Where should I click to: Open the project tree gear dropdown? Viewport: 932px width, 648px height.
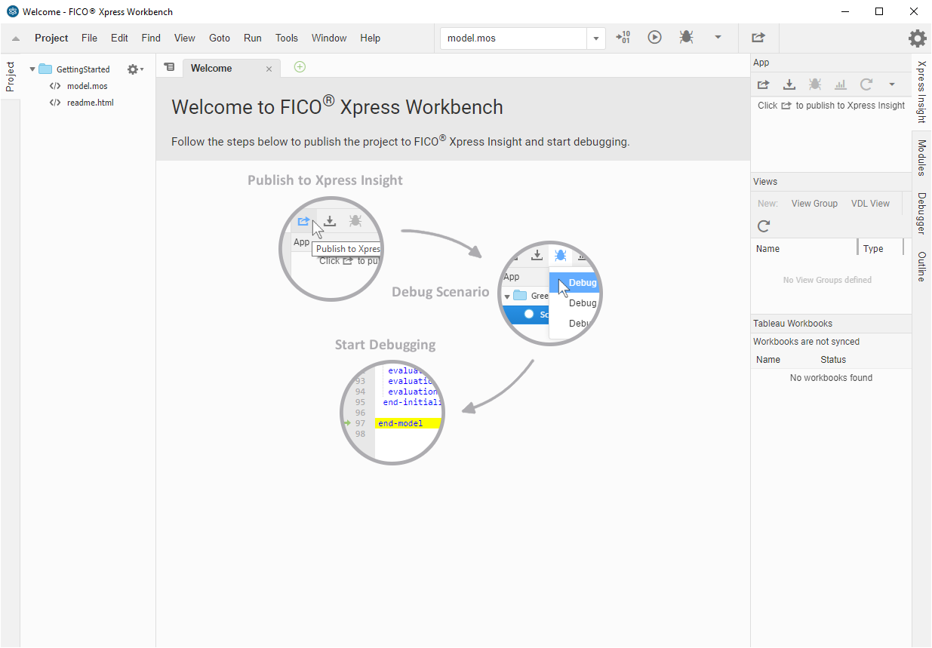click(x=135, y=69)
